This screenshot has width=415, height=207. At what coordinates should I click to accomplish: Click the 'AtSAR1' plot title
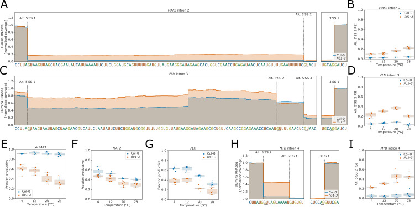pos(41,147)
